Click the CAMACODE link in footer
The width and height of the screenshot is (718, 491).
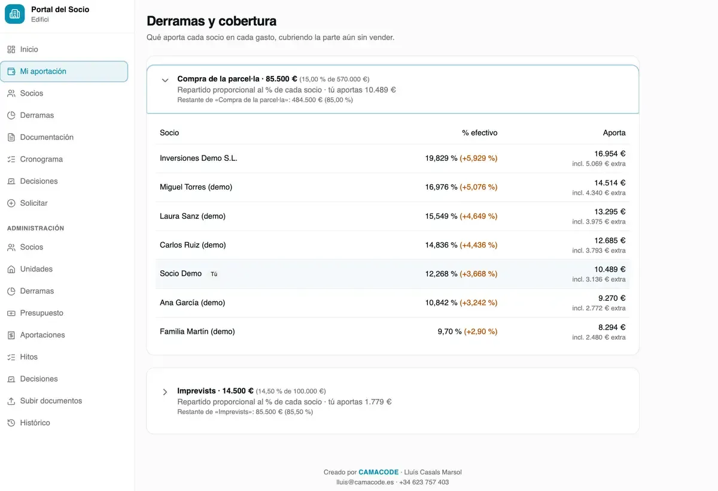[x=378, y=472]
